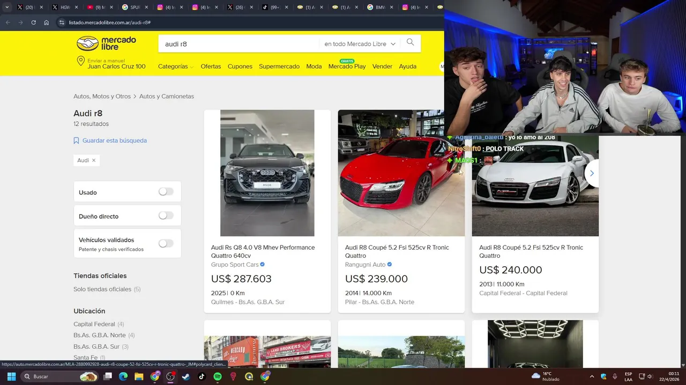The height and width of the screenshot is (385, 686).
Task: Open the OBS Studio taskbar icon
Action: coord(170,376)
